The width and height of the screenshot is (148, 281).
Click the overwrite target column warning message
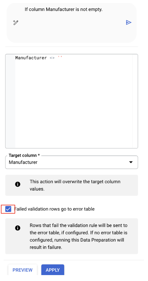tap(75, 185)
